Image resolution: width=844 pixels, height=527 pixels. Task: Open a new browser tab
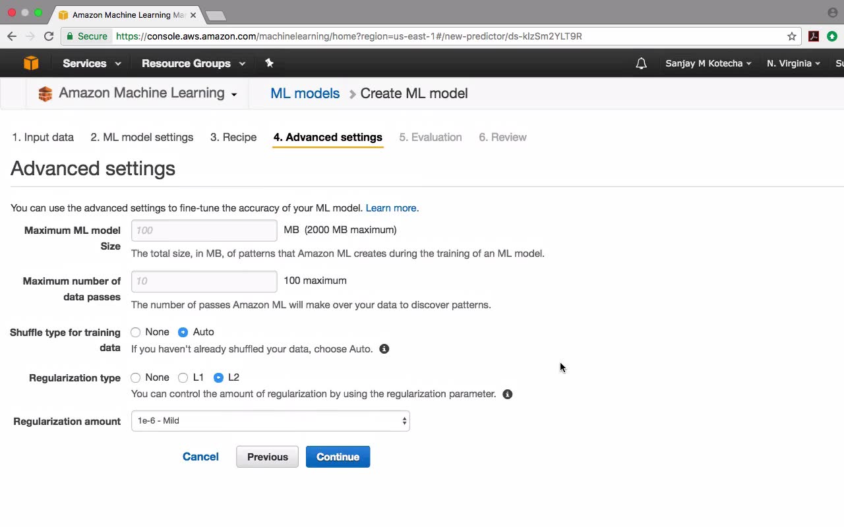click(x=216, y=15)
